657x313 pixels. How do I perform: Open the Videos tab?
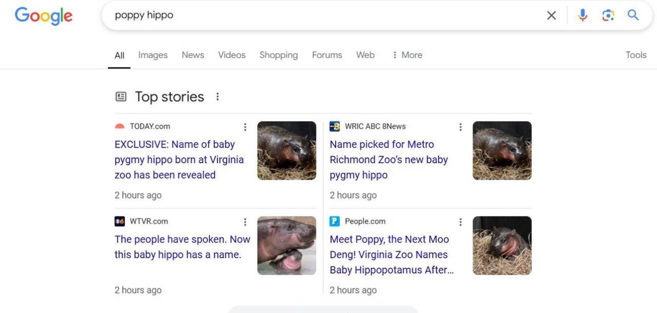[232, 55]
